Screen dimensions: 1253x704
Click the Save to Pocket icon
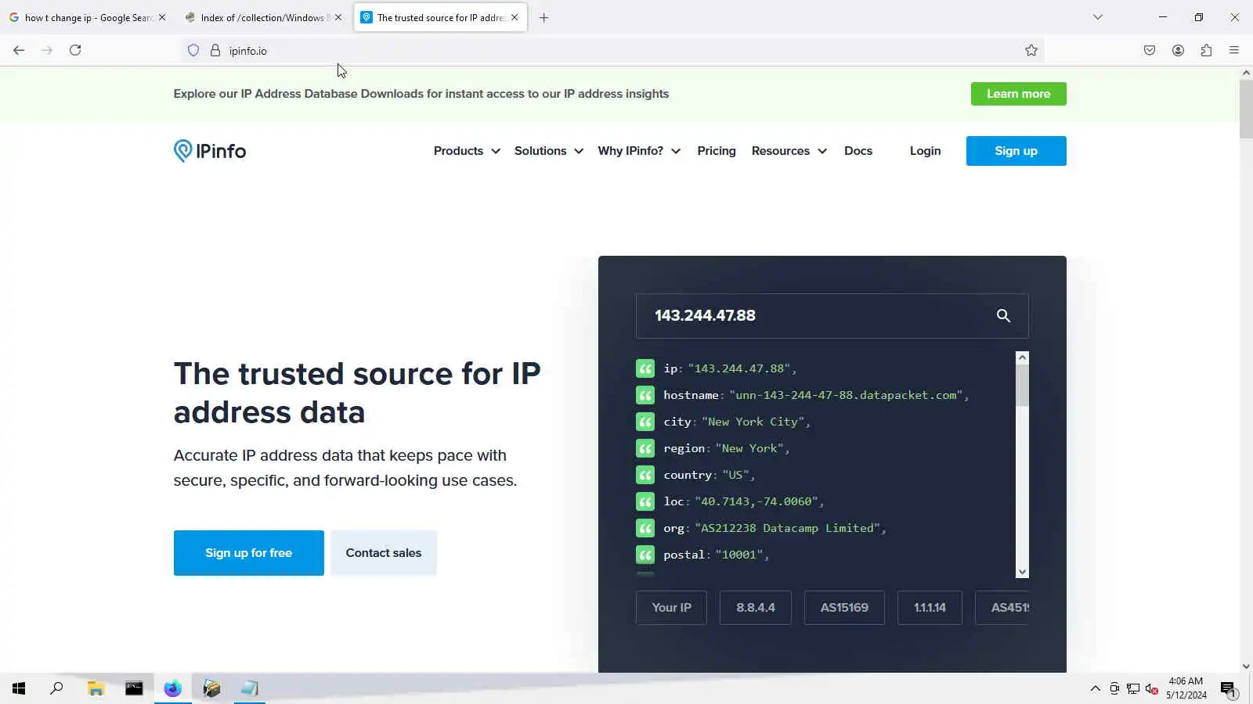point(1150,51)
